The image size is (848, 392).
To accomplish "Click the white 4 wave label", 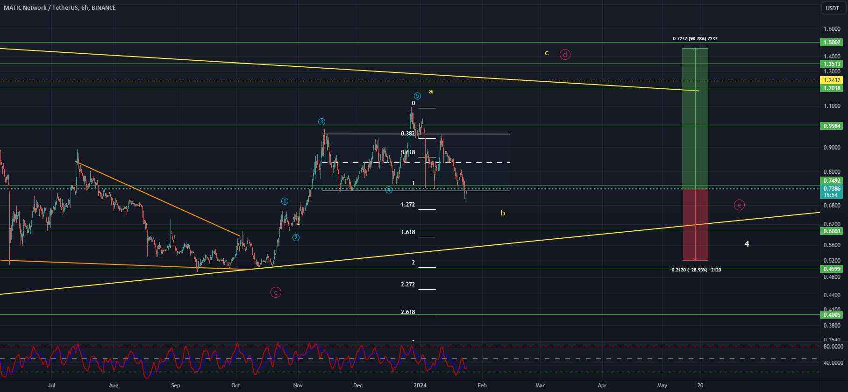I will 747,244.
